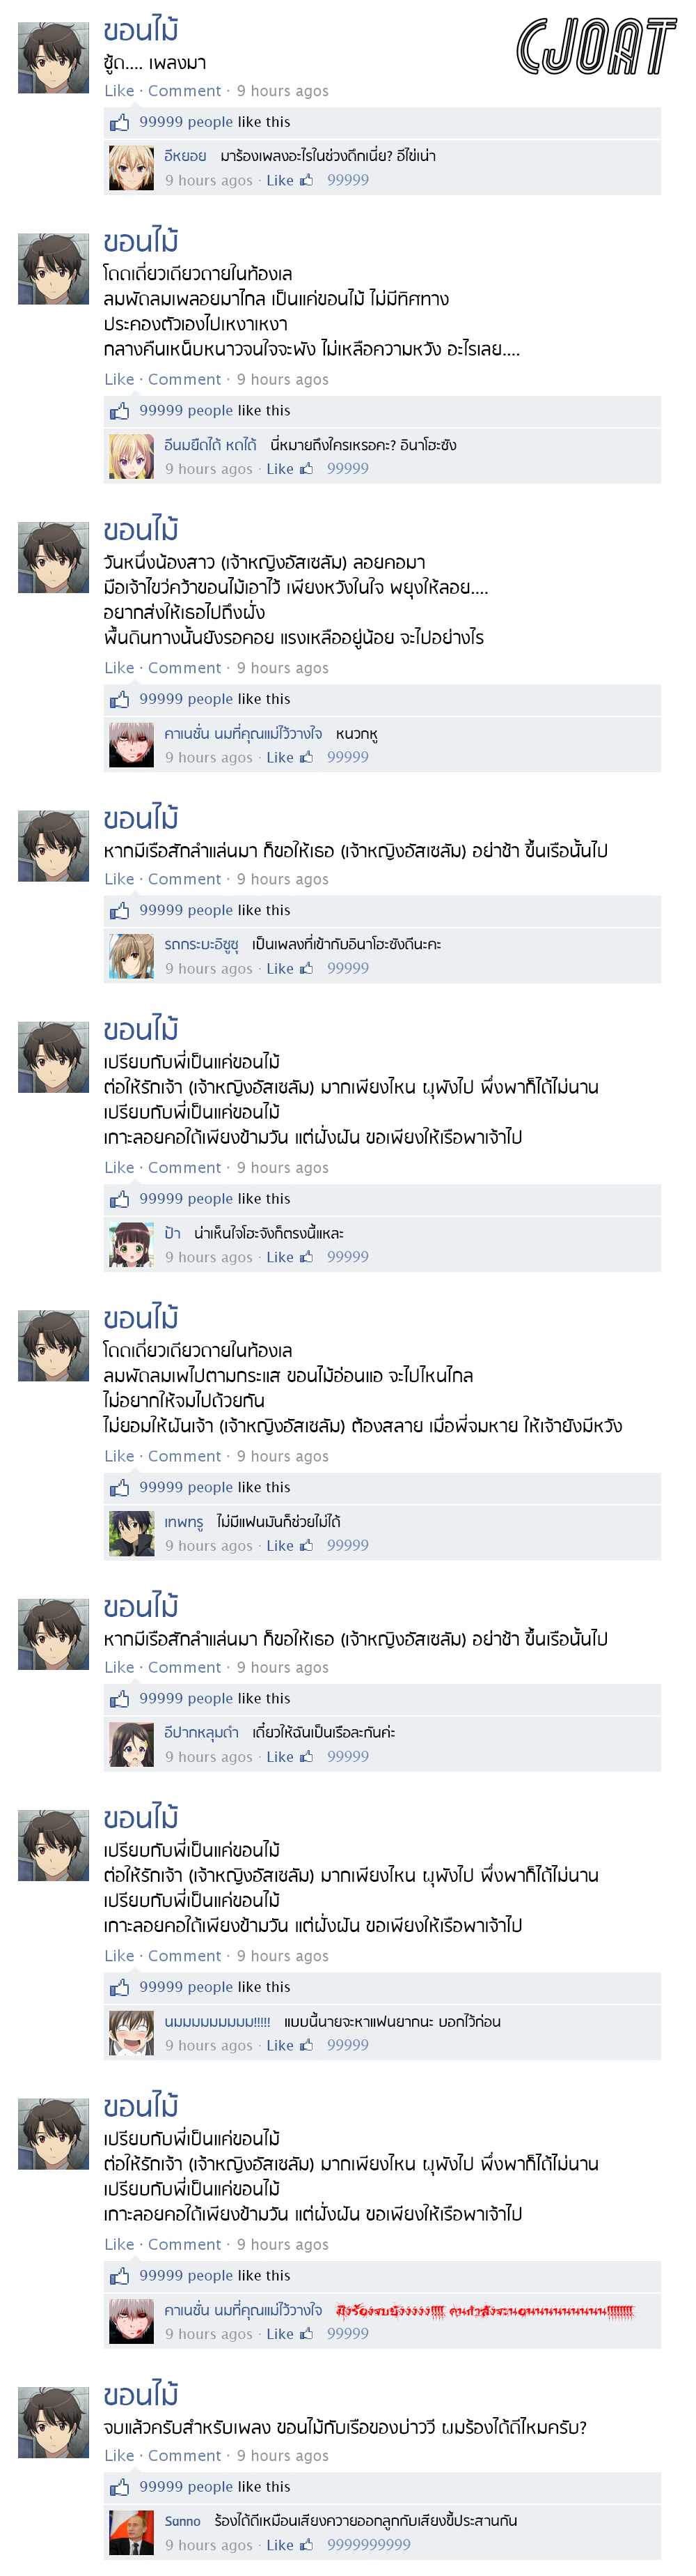Click the CJOAT logo

pyautogui.click(x=595, y=47)
